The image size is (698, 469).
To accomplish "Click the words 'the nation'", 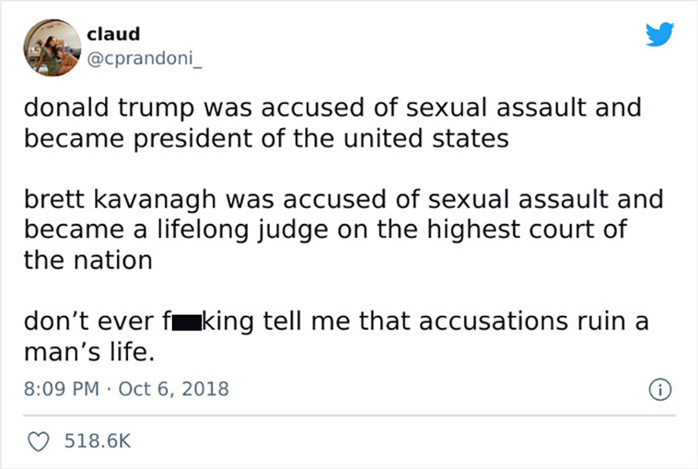I will point(88,261).
